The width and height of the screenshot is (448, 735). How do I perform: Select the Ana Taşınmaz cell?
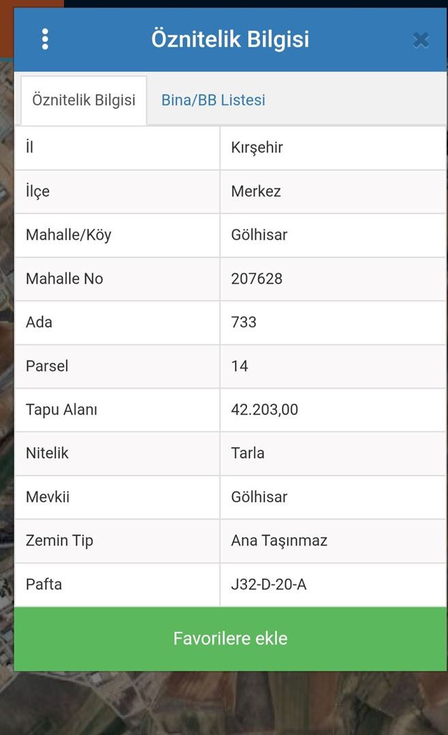(x=279, y=541)
